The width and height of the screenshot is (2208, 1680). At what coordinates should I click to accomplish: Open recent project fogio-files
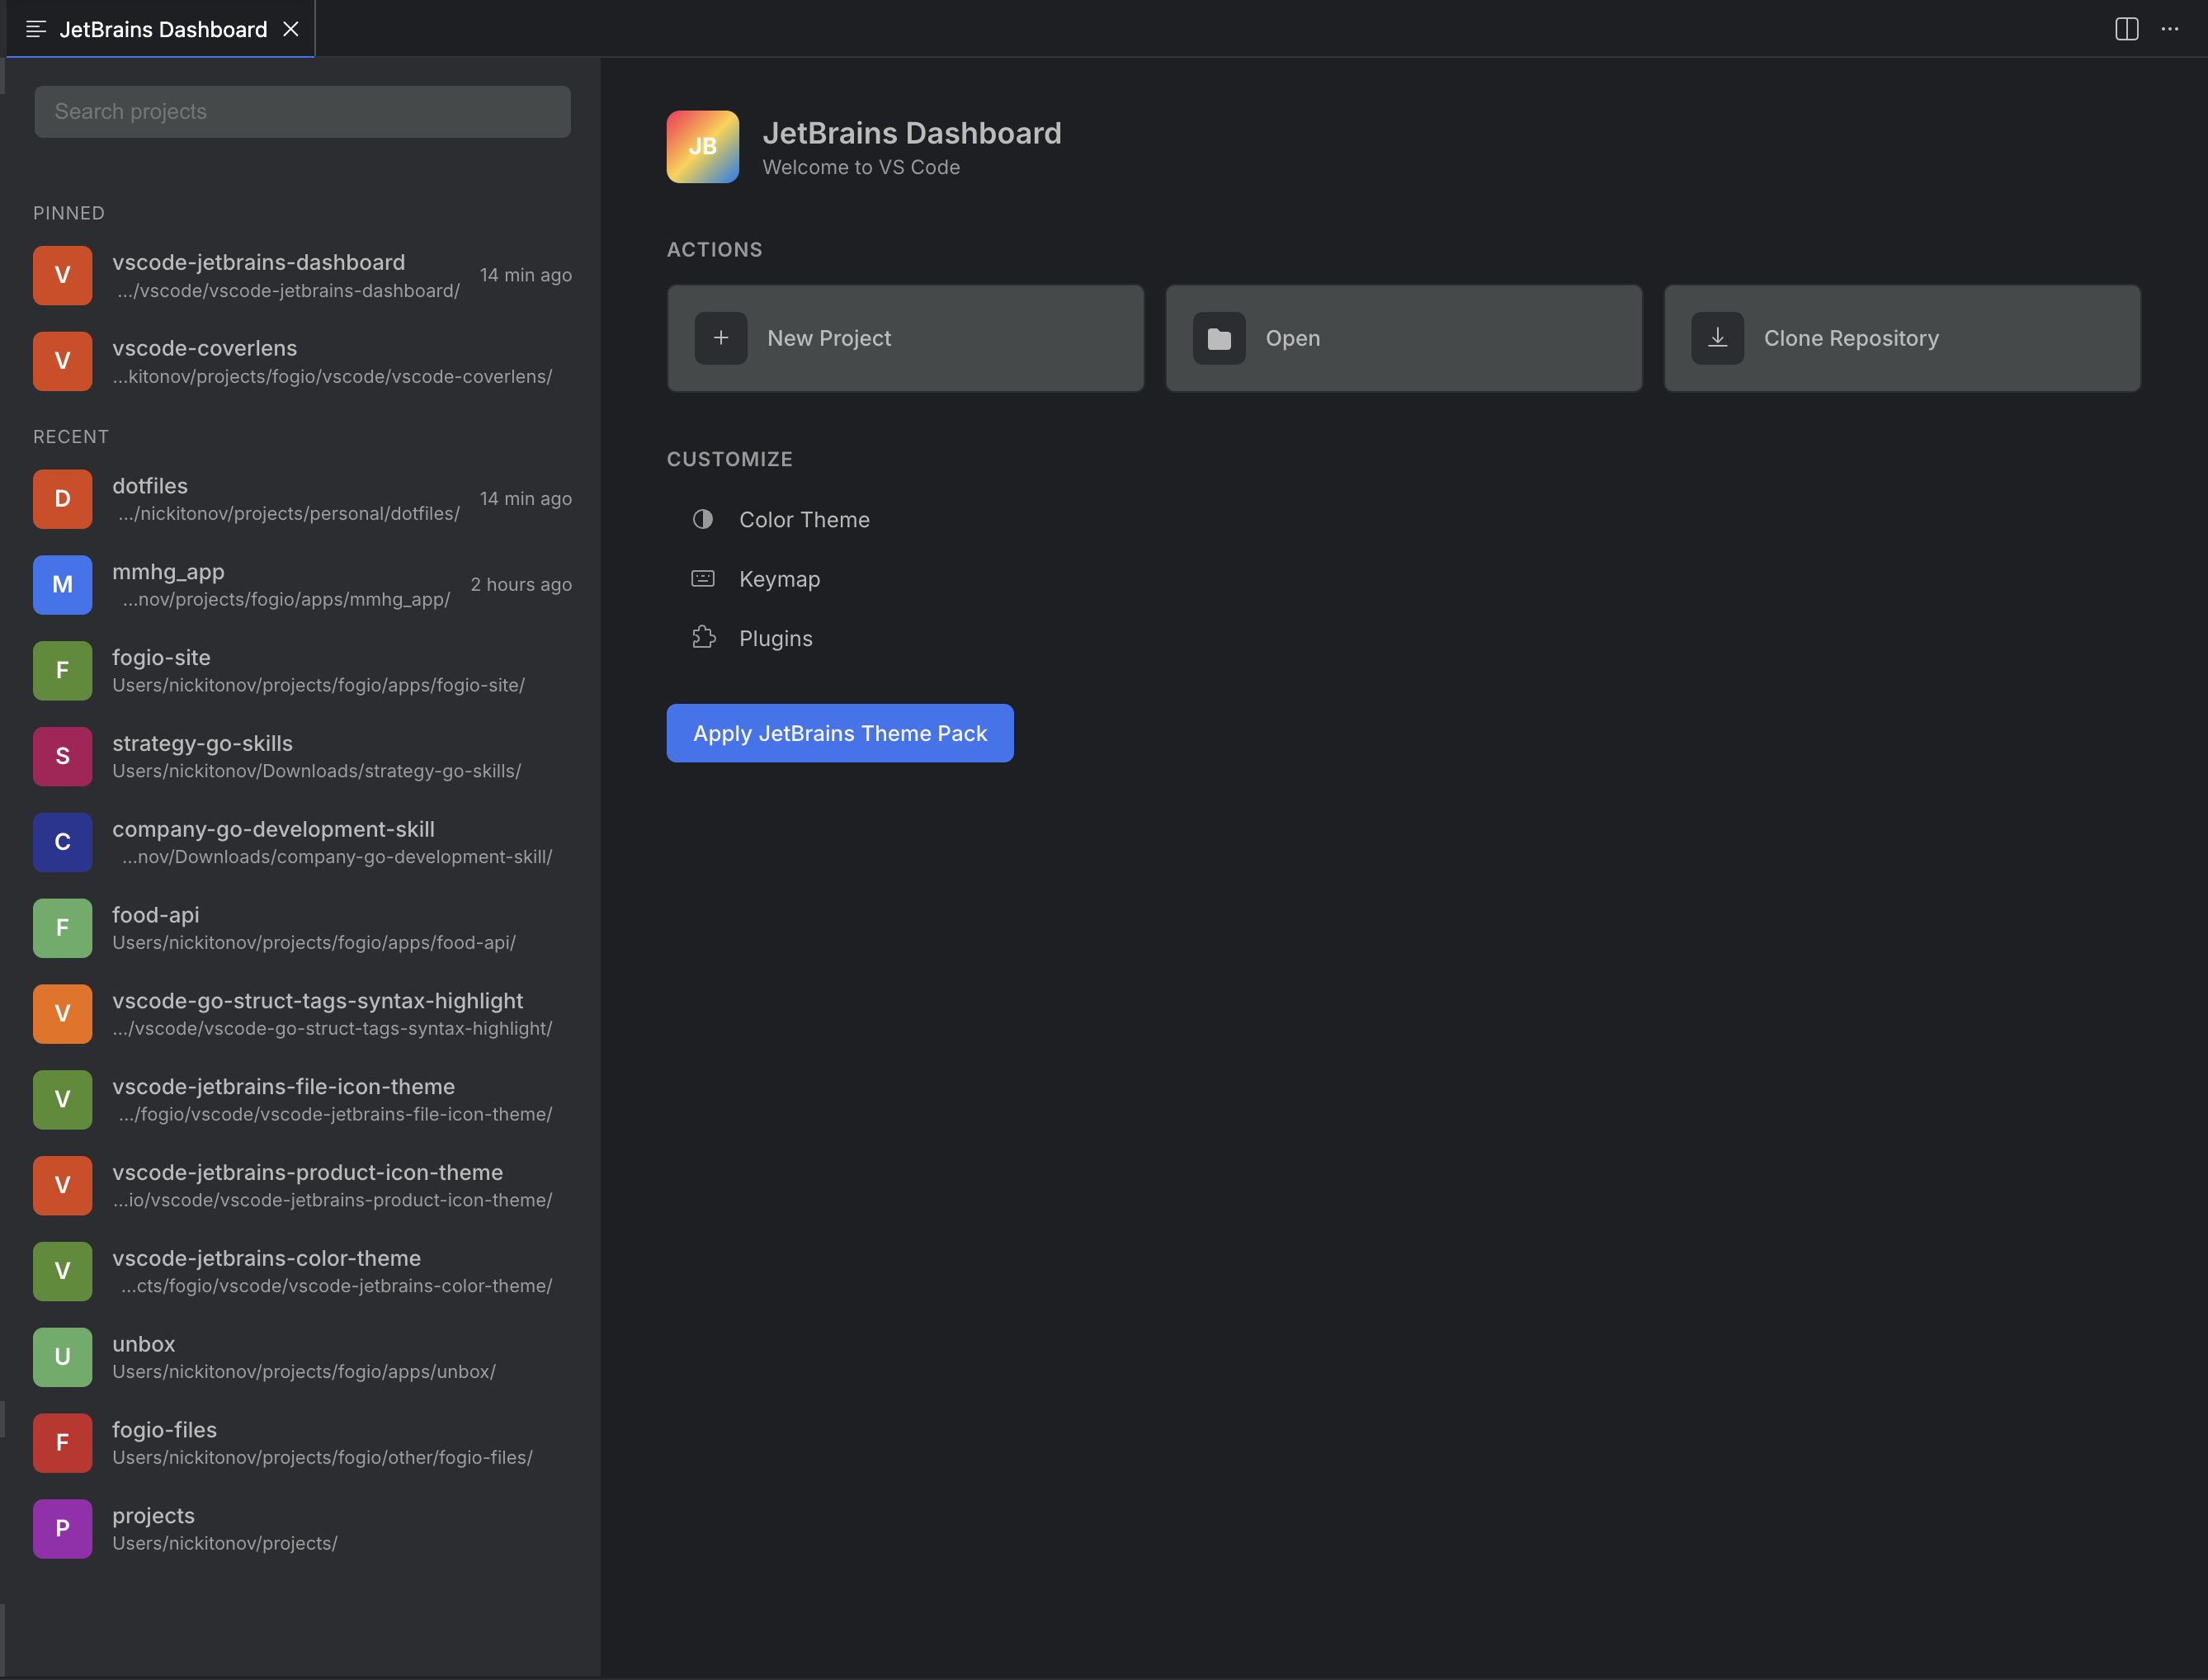(302, 1443)
